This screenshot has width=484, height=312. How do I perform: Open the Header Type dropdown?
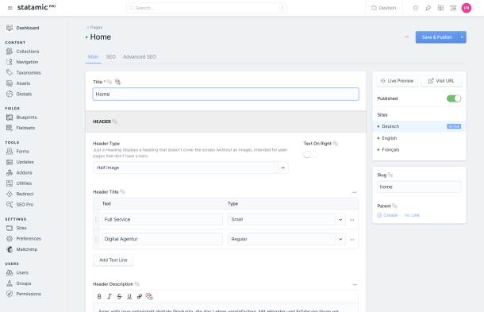190,168
